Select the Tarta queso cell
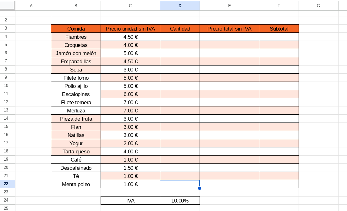The height and width of the screenshot is (211, 347). pos(76,151)
